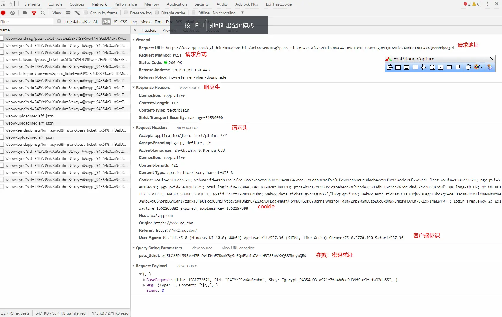Tick checkbox beside the webwxstatusnotify request

(x=2, y=59)
